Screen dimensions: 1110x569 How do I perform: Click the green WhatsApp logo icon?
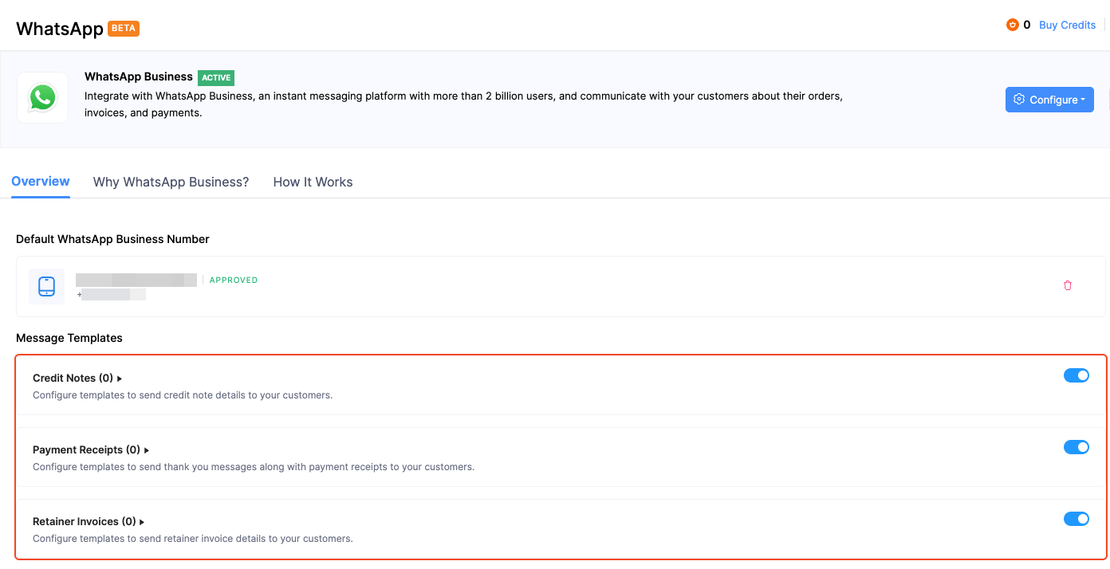click(42, 98)
